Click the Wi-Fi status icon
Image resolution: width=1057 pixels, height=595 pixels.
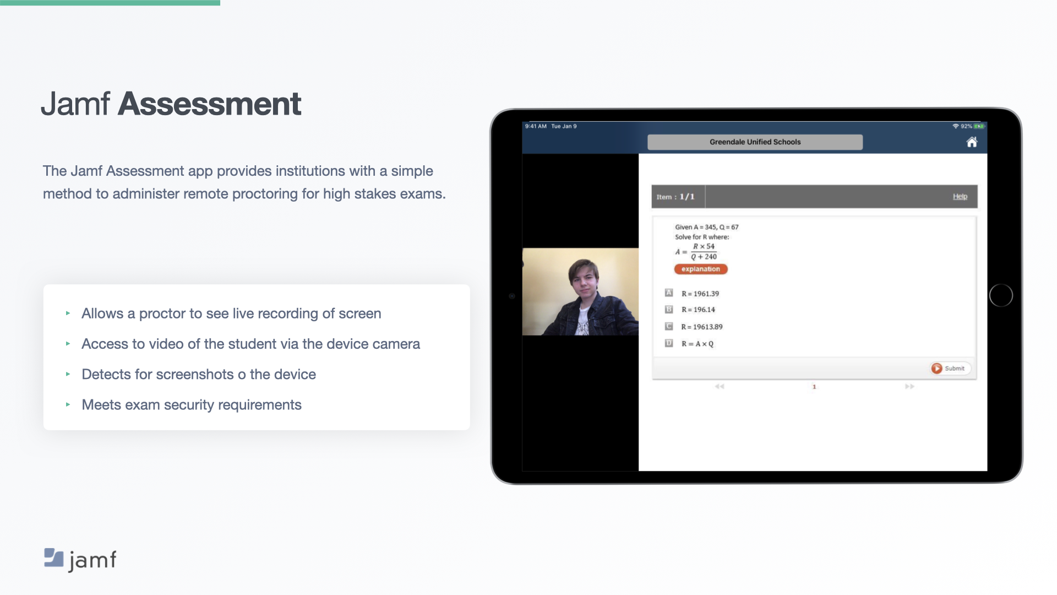click(956, 126)
